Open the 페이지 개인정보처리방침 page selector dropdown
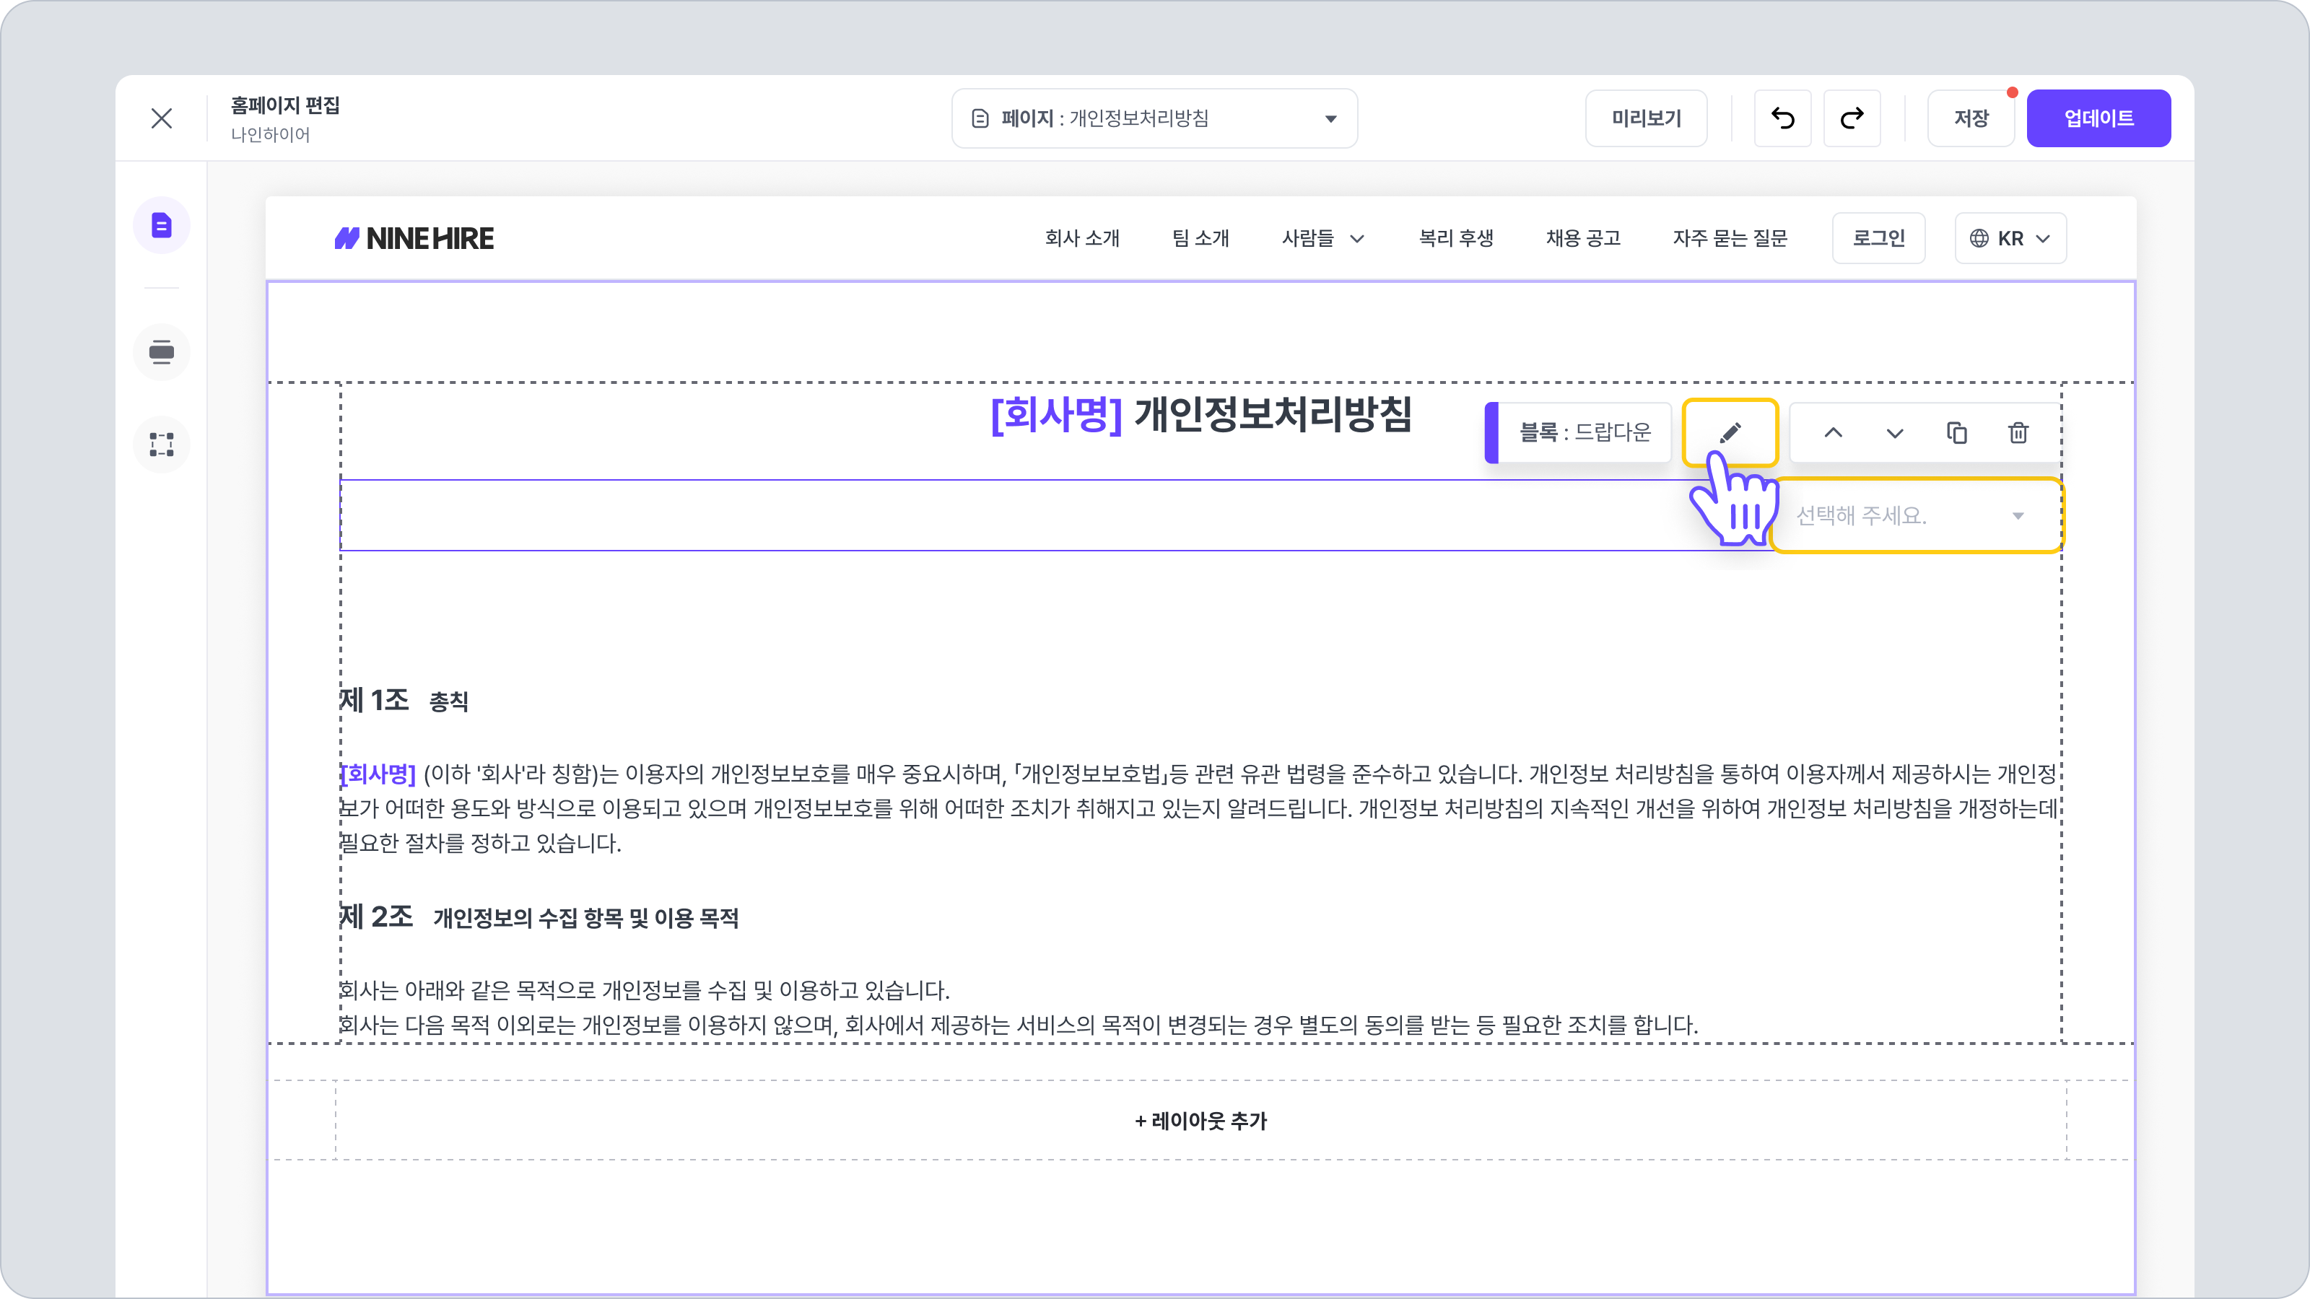Viewport: 2310px width, 1299px height. [x=1154, y=118]
